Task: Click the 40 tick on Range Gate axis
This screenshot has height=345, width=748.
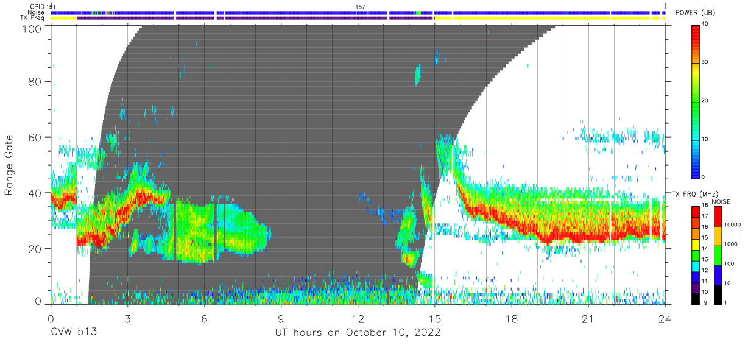Action: pos(35,193)
